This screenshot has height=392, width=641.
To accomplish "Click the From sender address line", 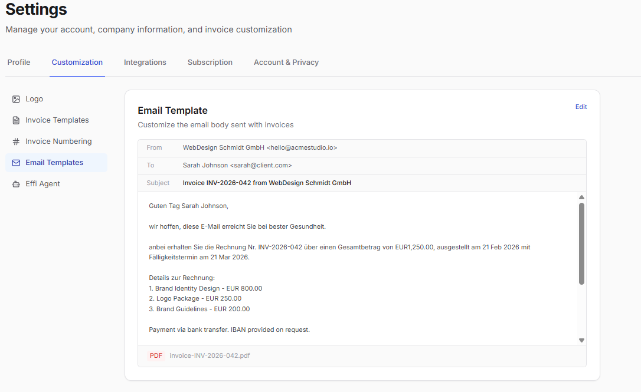I will [260, 148].
